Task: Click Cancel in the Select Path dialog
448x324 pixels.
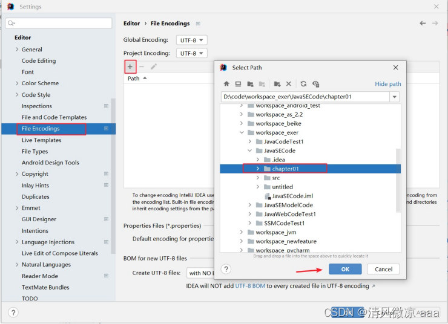Action: pos(383,269)
